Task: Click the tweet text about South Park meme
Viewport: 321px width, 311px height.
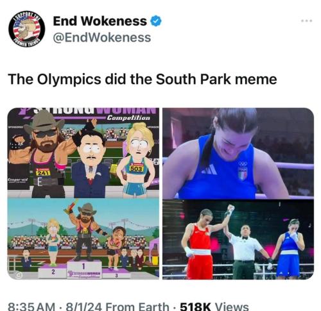Action: pos(143,79)
